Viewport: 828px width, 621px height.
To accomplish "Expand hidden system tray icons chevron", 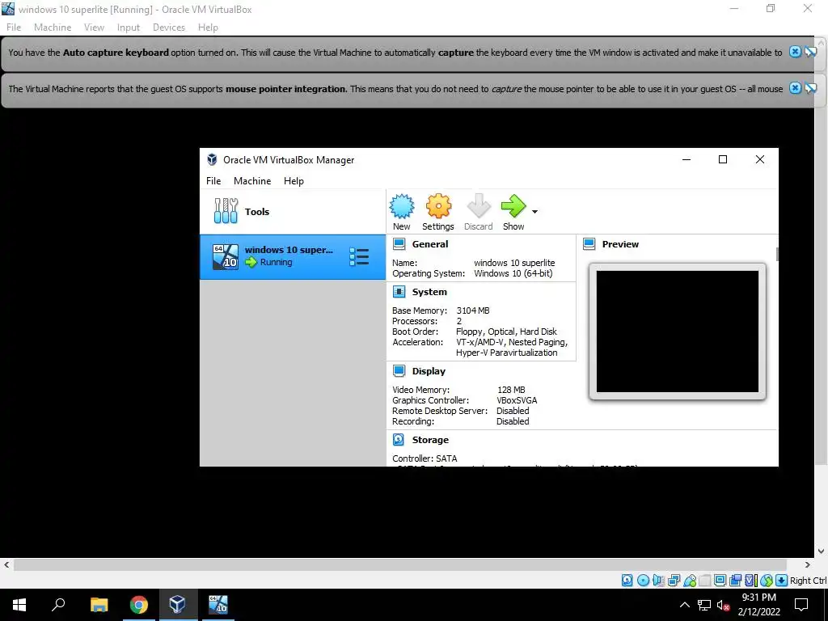I will (684, 605).
